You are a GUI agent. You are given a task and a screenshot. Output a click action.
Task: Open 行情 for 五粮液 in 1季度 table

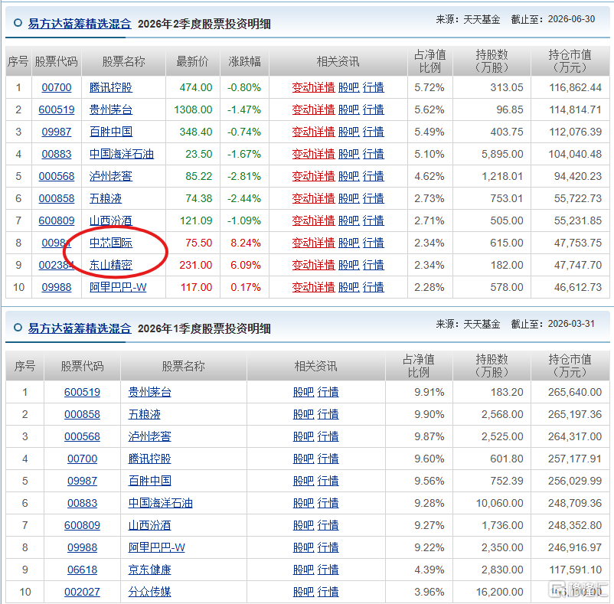point(328,415)
